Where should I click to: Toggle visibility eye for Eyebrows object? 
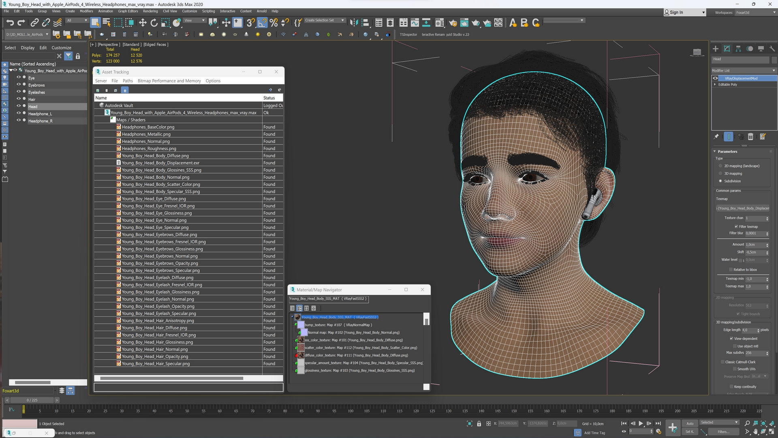19,84
